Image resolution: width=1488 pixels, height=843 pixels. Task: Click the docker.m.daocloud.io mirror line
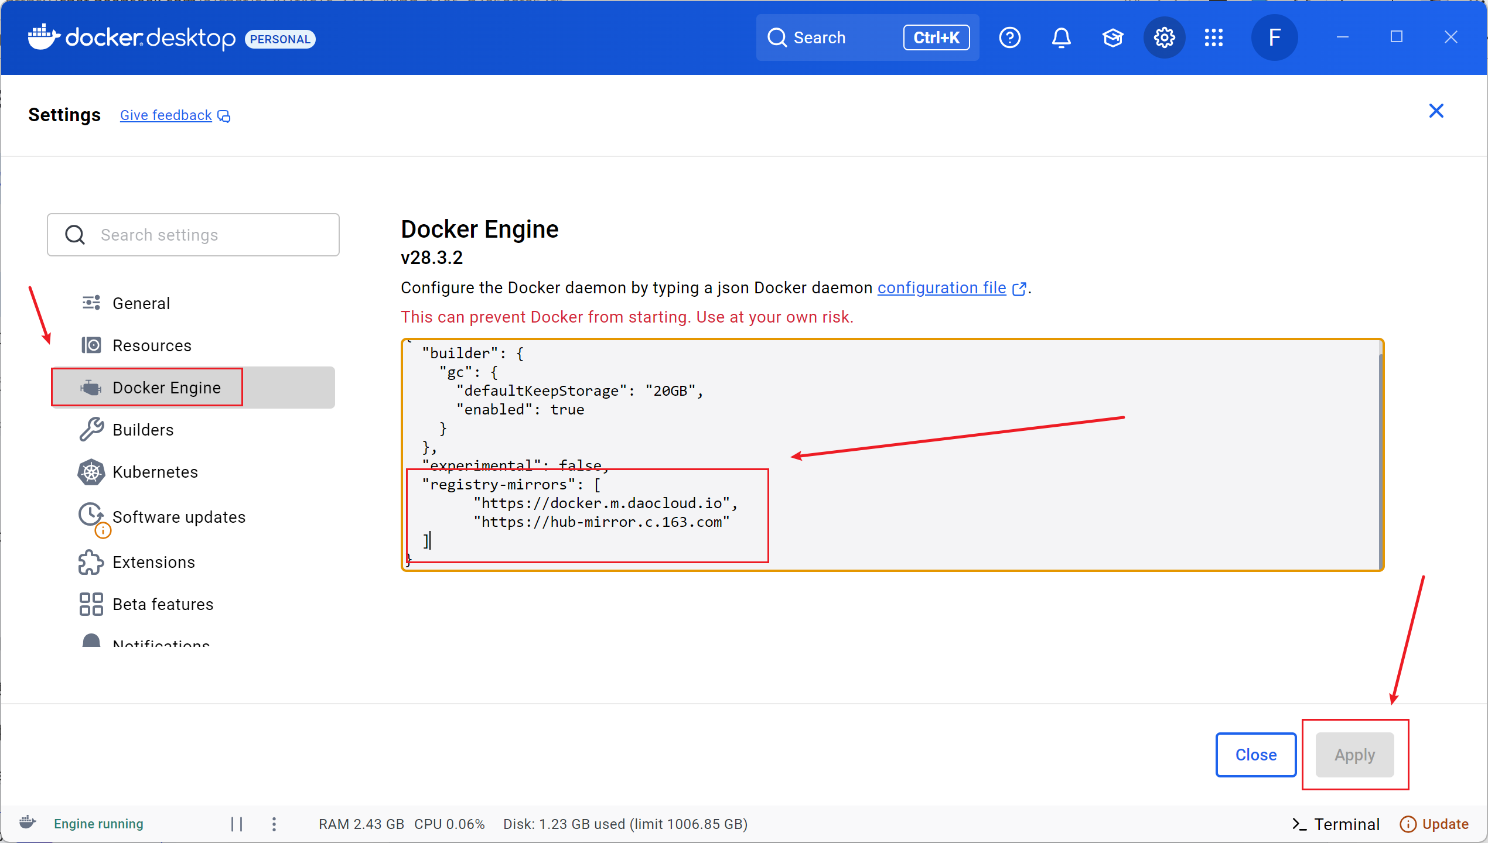coord(605,503)
